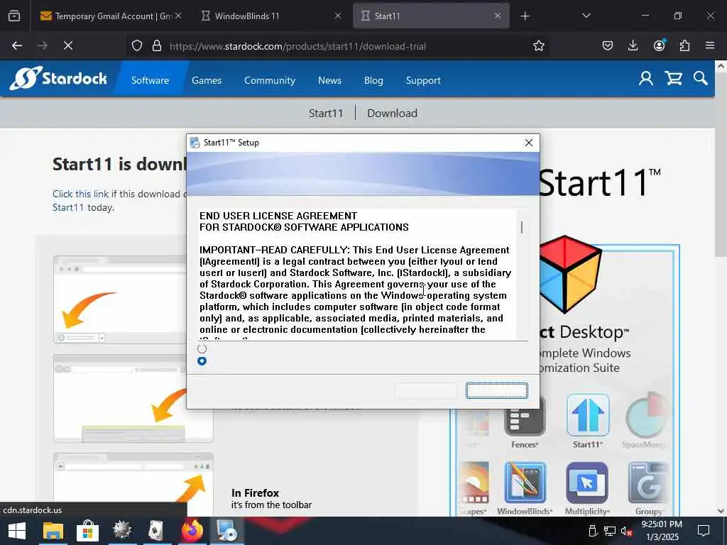Close the WindowBlinds 11 tab

coord(337,16)
